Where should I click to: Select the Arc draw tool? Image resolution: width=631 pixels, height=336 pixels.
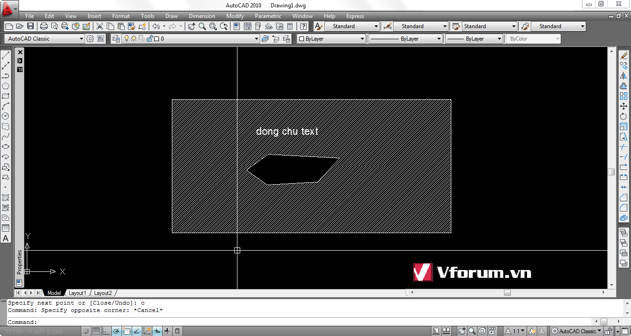tap(6, 106)
